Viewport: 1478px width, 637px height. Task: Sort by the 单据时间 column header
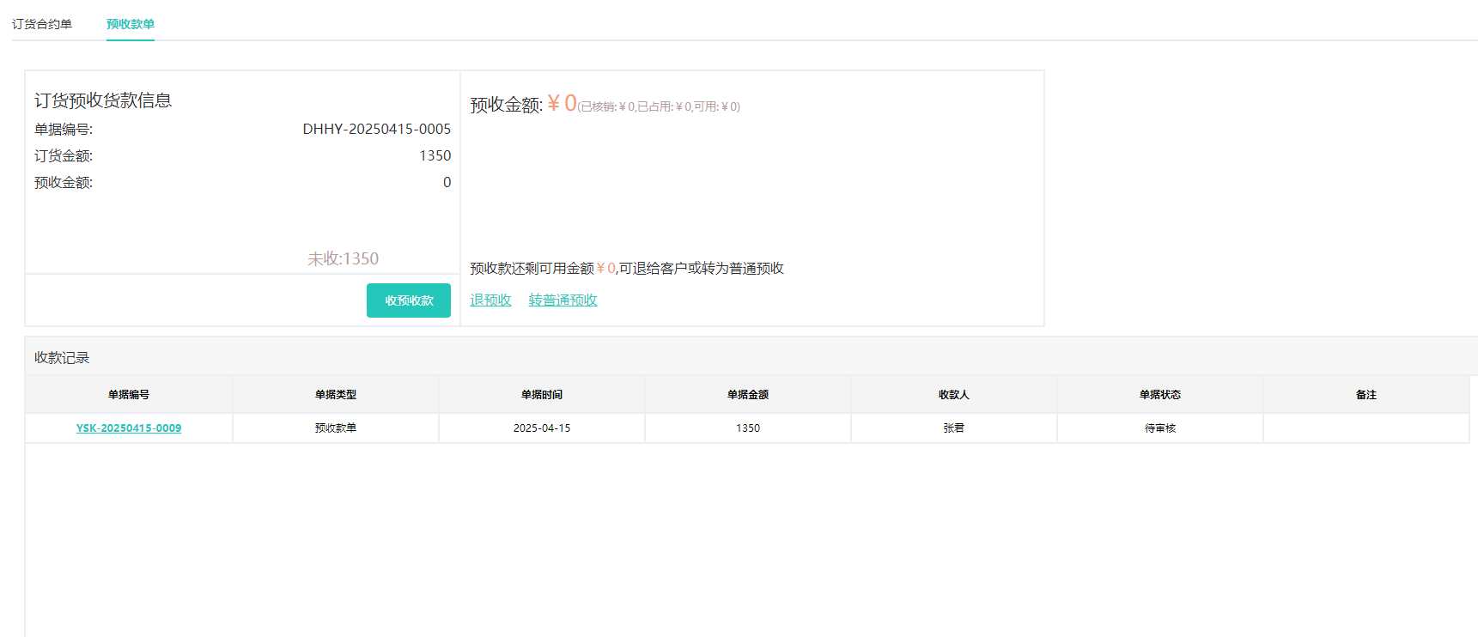[x=542, y=395]
